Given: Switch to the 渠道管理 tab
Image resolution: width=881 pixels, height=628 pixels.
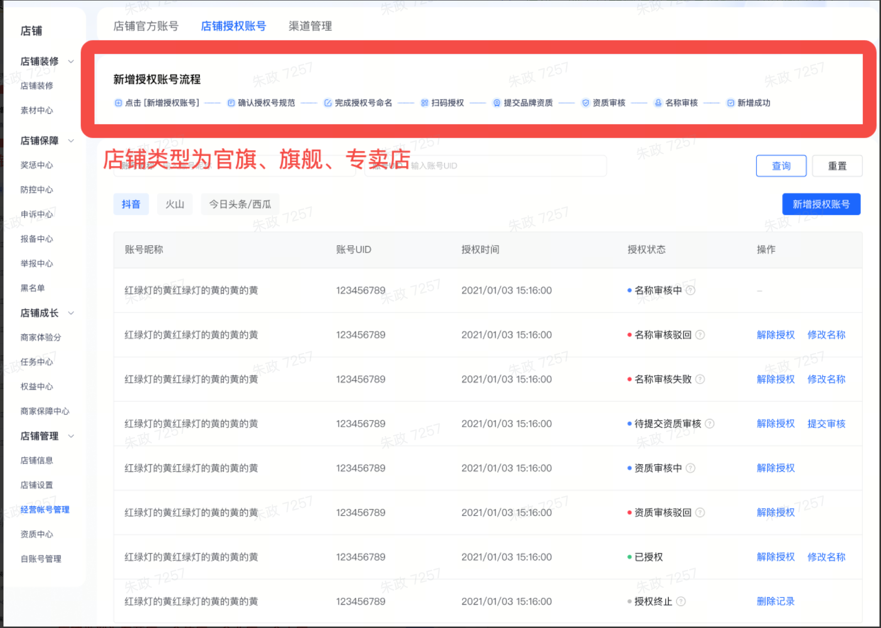Looking at the screenshot, I should pos(310,26).
